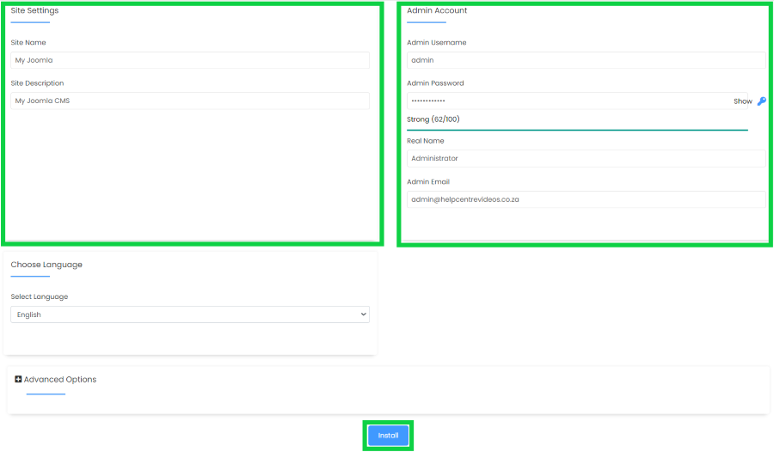Screen dimensions: 774x452
Task: Open the Select Language dropdown
Action: point(190,315)
